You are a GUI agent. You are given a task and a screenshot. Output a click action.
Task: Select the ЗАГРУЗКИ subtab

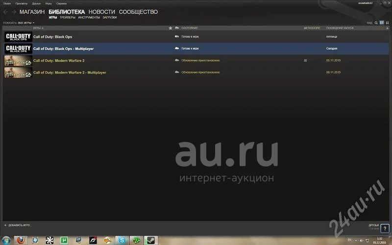coord(110,18)
